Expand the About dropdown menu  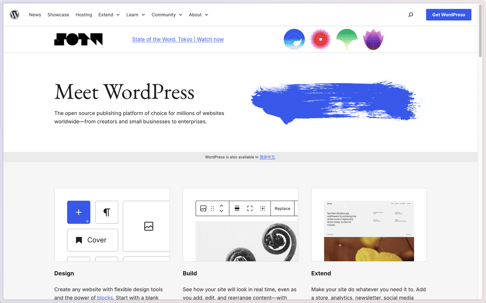(198, 15)
